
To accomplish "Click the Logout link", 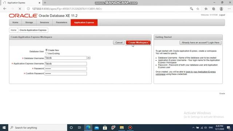I will (x=222, y=15).
